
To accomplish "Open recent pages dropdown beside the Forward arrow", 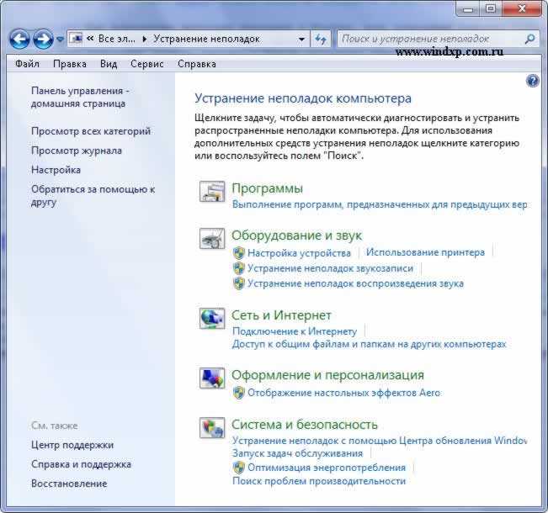I will click(60, 40).
